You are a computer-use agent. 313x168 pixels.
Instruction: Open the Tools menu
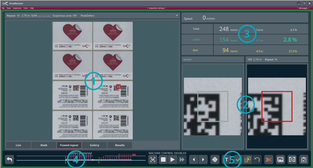(x=25, y=8)
